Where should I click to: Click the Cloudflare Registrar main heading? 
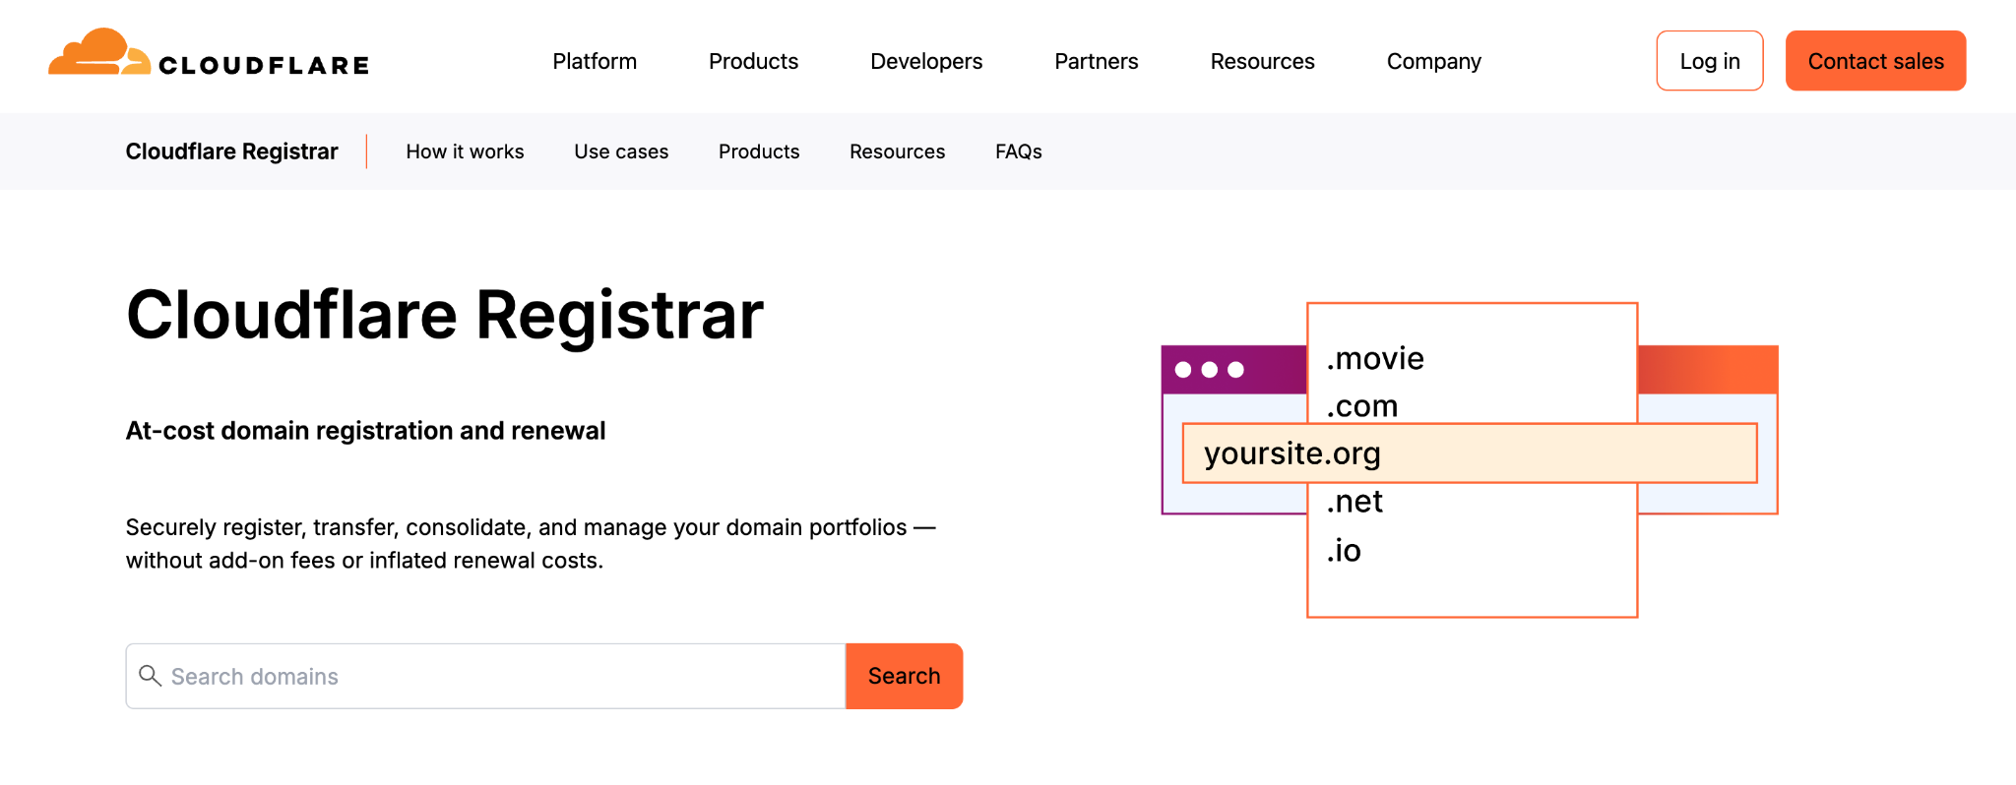click(445, 316)
